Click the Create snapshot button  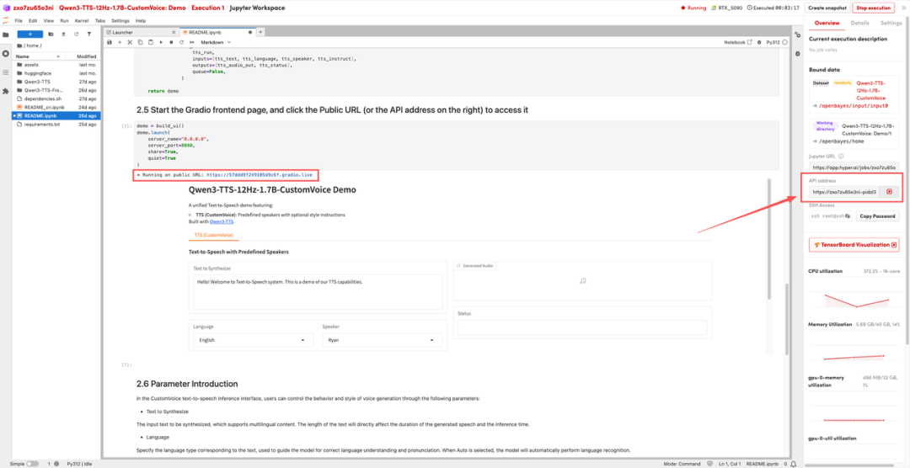(827, 8)
